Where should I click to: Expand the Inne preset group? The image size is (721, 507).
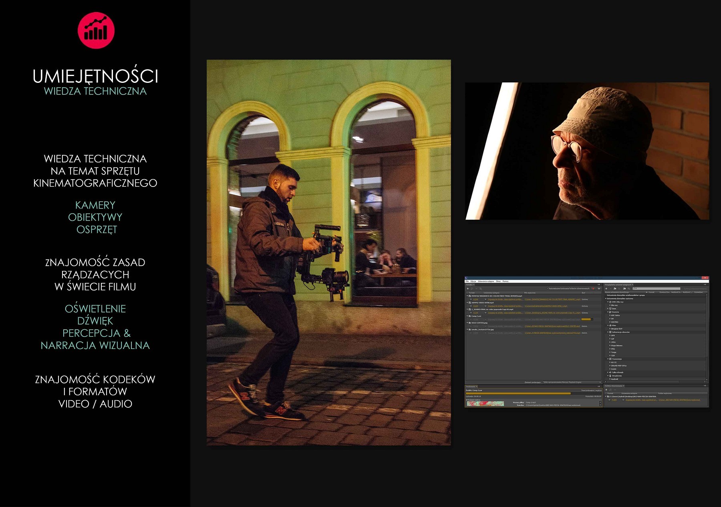pos(608,309)
